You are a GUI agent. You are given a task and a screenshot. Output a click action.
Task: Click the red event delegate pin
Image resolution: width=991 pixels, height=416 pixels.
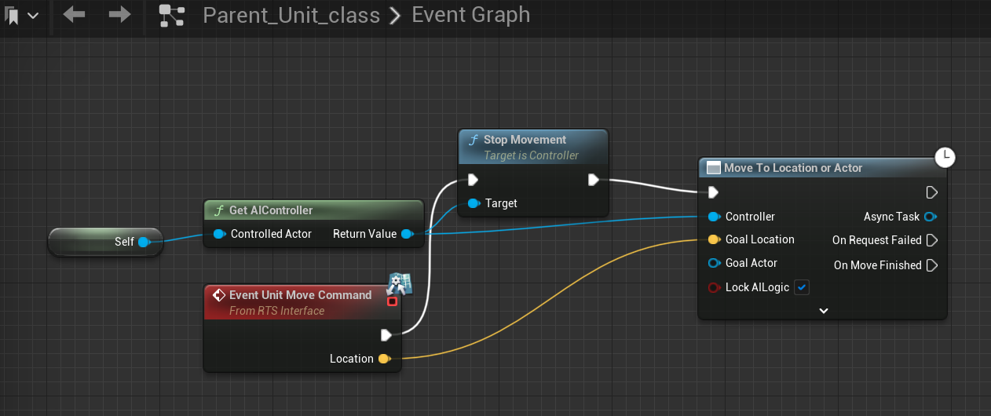[392, 301]
